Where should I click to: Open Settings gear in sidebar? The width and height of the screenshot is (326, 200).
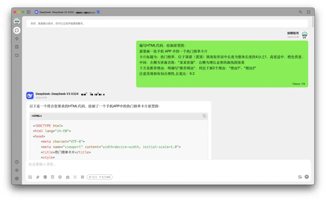17,179
